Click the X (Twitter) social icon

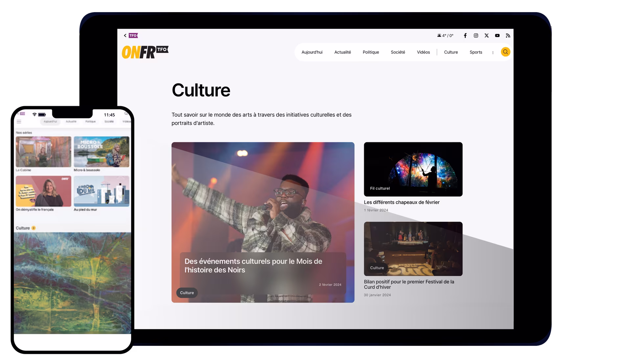(x=486, y=35)
